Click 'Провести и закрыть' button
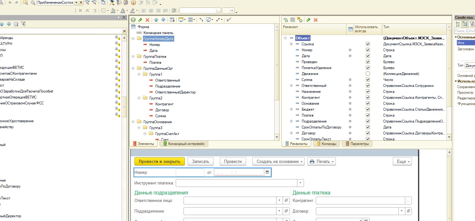Viewport: 475px width, 221px height. (x=159, y=161)
